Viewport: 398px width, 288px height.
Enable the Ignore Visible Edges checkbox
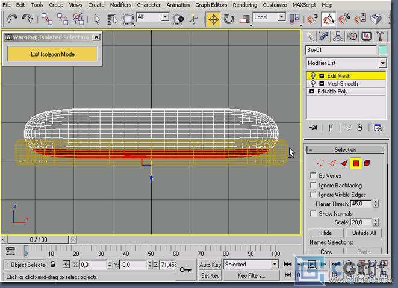313,195
